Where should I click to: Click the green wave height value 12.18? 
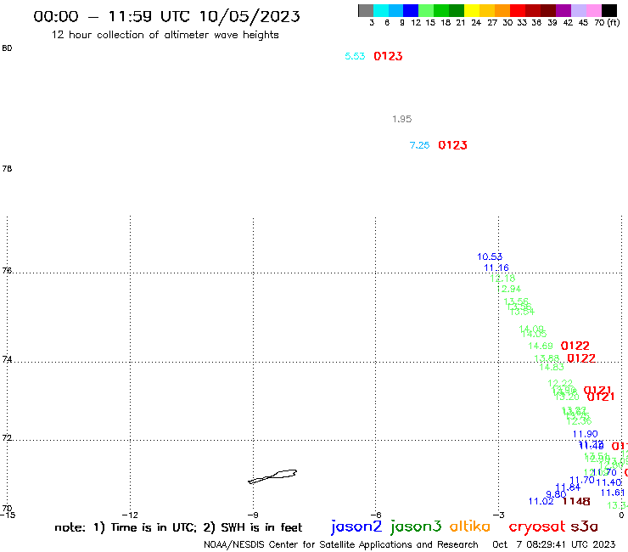(502, 279)
